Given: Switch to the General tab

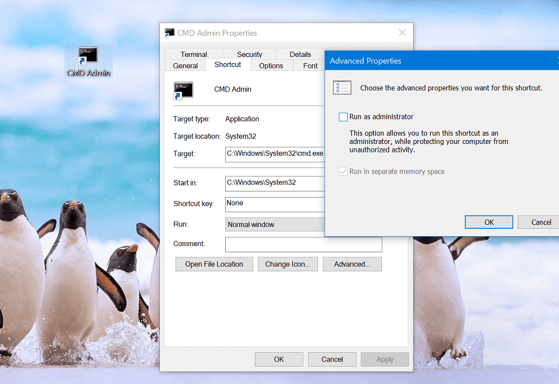Looking at the screenshot, I should [185, 65].
